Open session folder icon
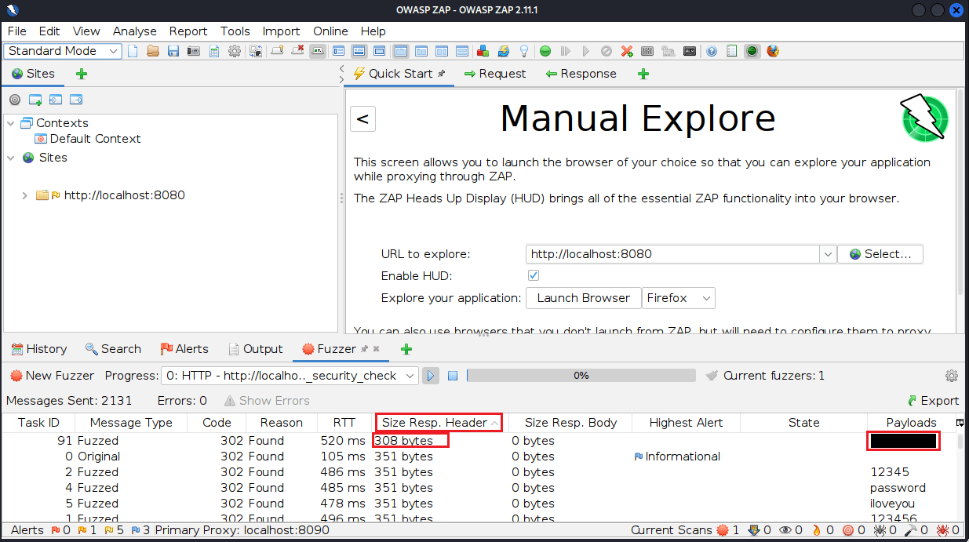This screenshot has height=542, width=969. 153,51
